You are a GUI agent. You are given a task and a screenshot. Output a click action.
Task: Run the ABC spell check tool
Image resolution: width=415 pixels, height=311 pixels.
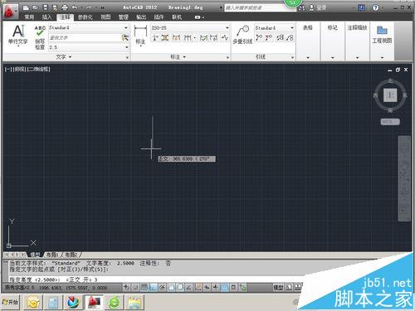click(40, 37)
